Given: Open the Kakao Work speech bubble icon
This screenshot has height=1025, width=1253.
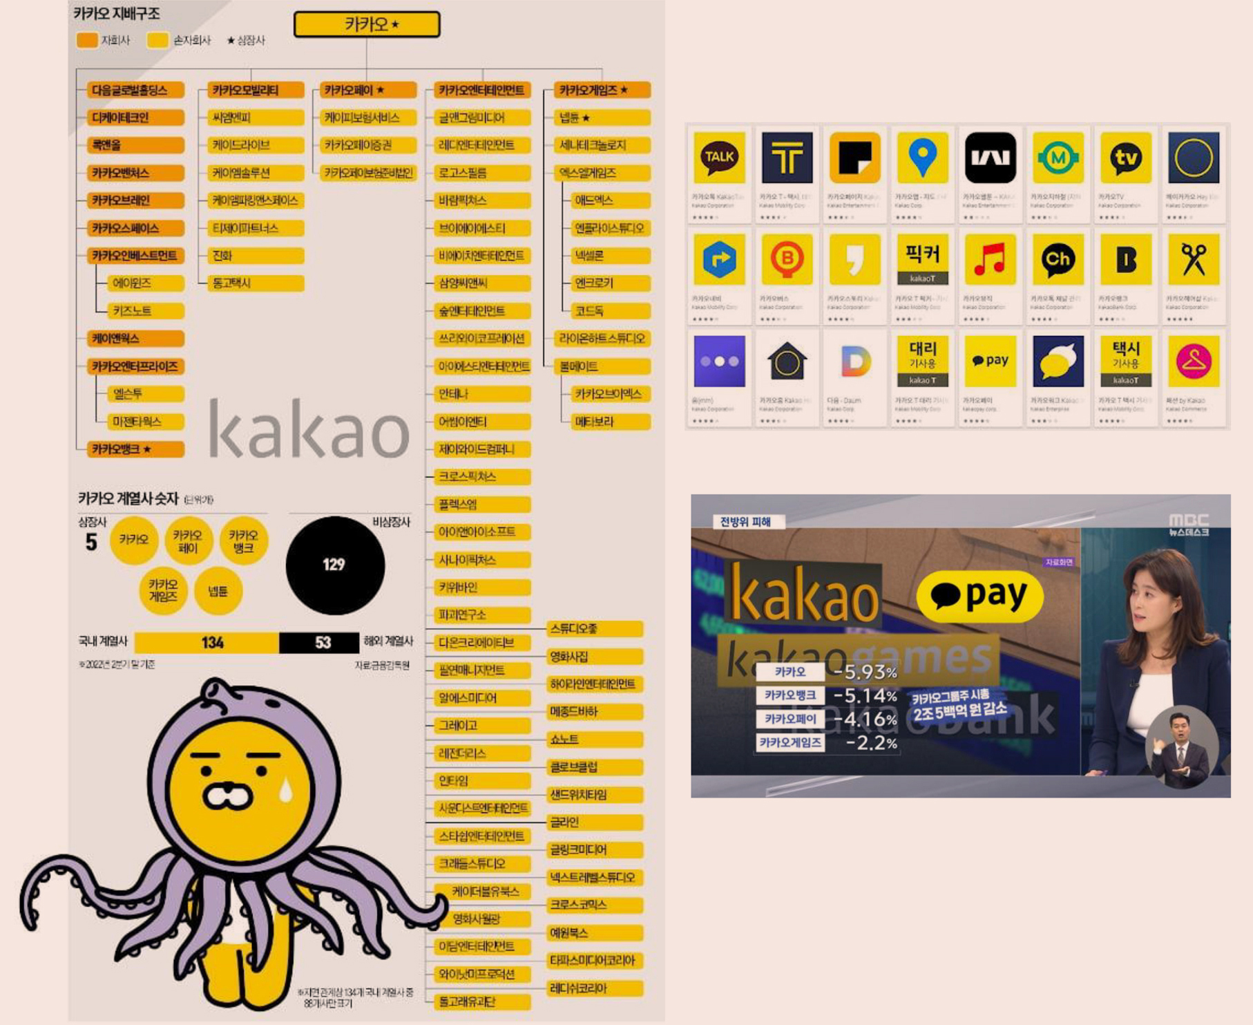Looking at the screenshot, I should 1058,361.
